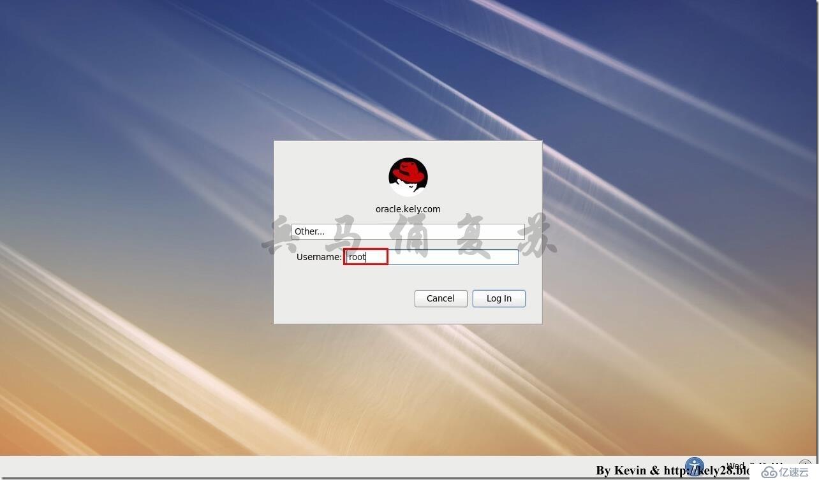Image resolution: width=819 pixels, height=480 pixels.
Task: Cancel the login dialog
Action: click(441, 298)
